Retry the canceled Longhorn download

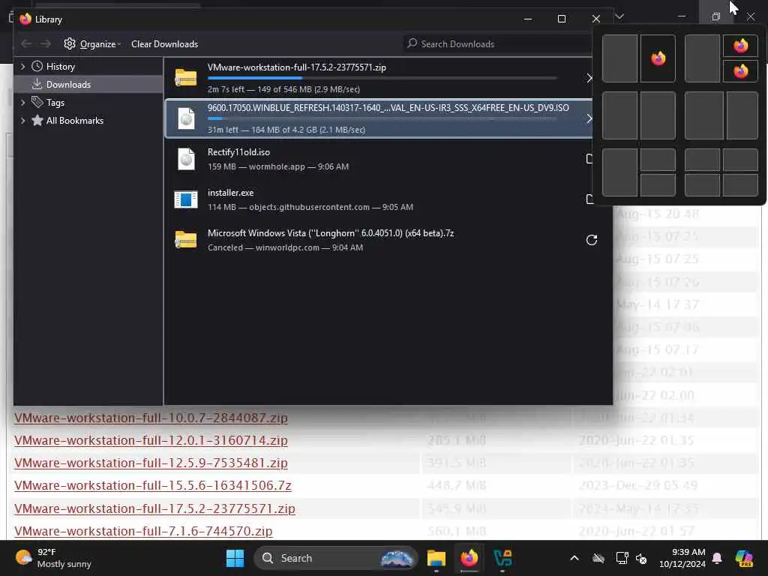click(592, 240)
